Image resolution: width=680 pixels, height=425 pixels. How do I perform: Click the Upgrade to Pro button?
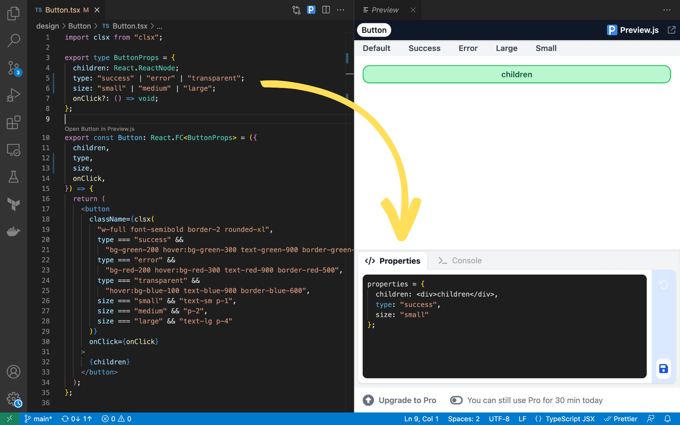click(399, 400)
